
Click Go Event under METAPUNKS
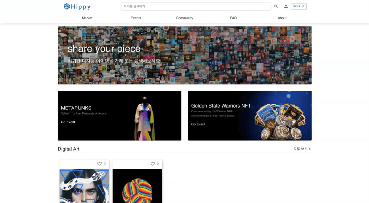coord(68,122)
